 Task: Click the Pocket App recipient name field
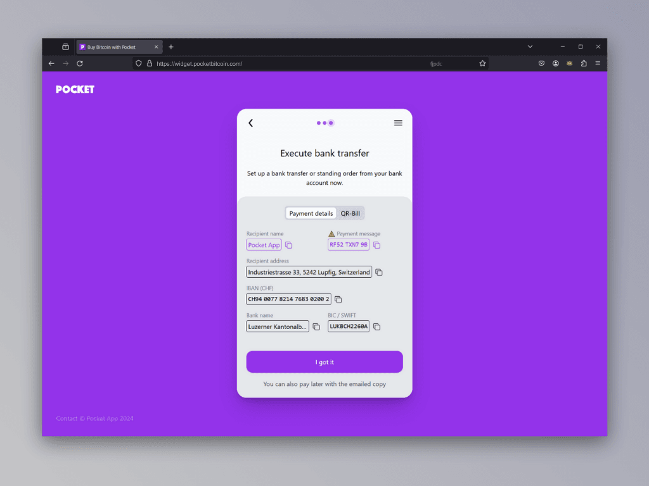pyautogui.click(x=264, y=245)
